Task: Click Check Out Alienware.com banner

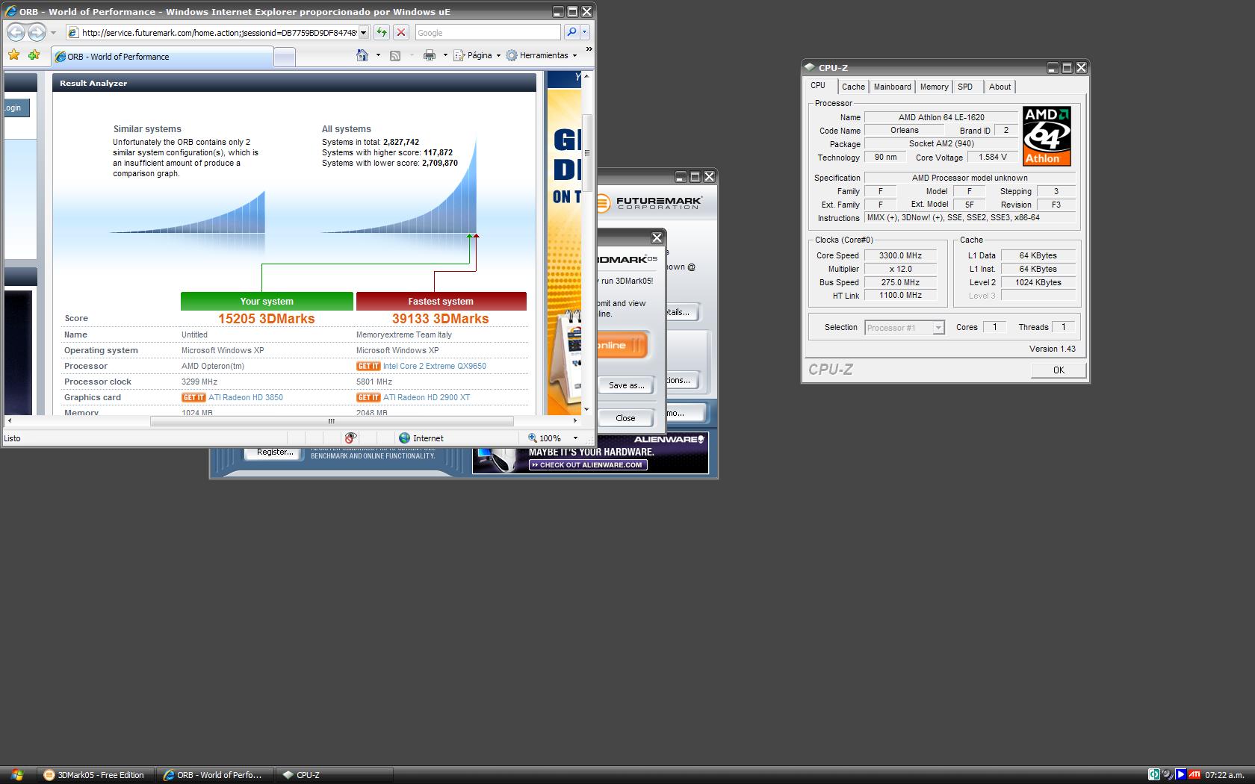Action: point(588,464)
